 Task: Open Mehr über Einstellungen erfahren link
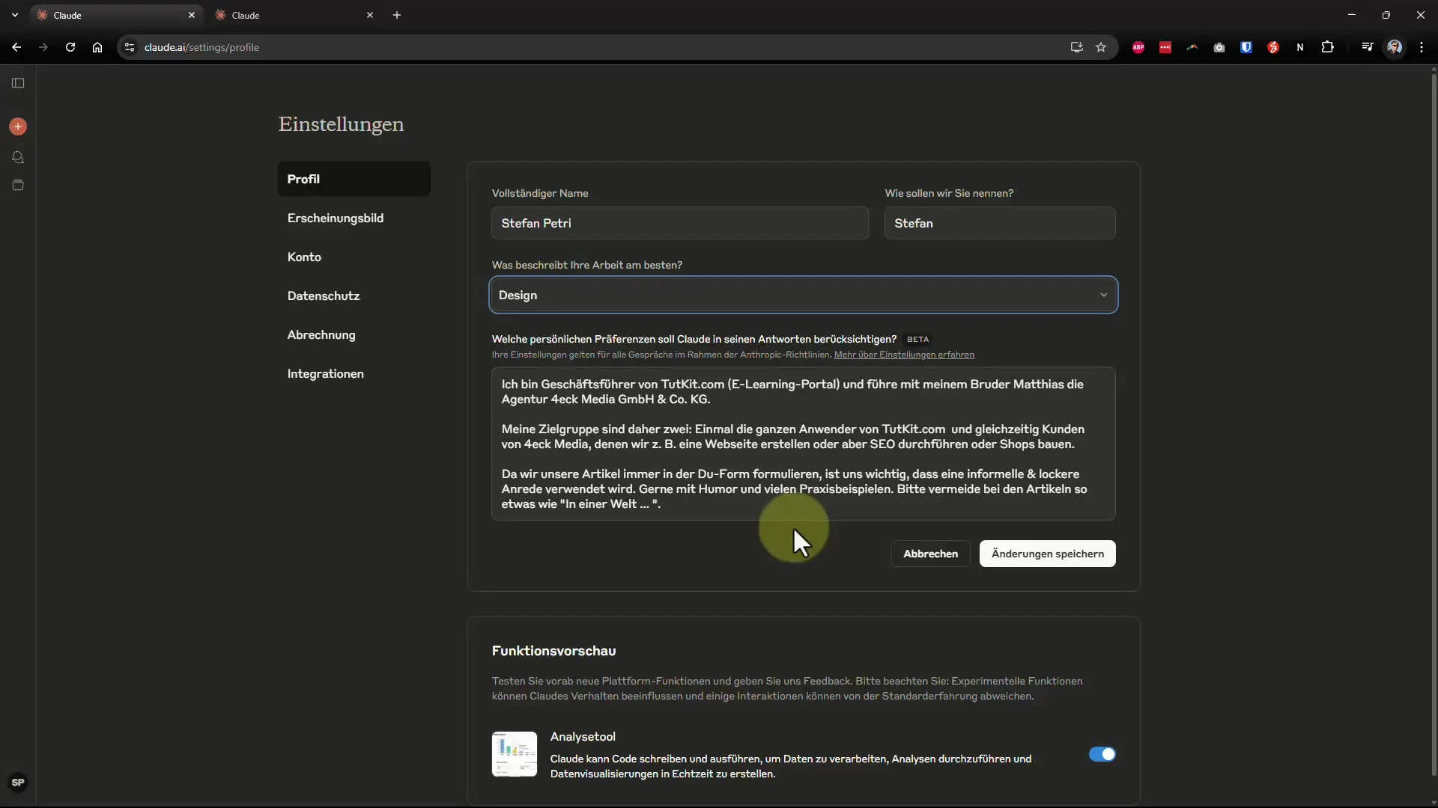click(904, 355)
